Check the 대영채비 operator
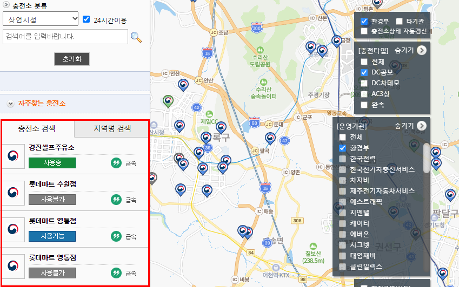Image resolution: width=459 pixels, height=287 pixels. pyautogui.click(x=342, y=256)
